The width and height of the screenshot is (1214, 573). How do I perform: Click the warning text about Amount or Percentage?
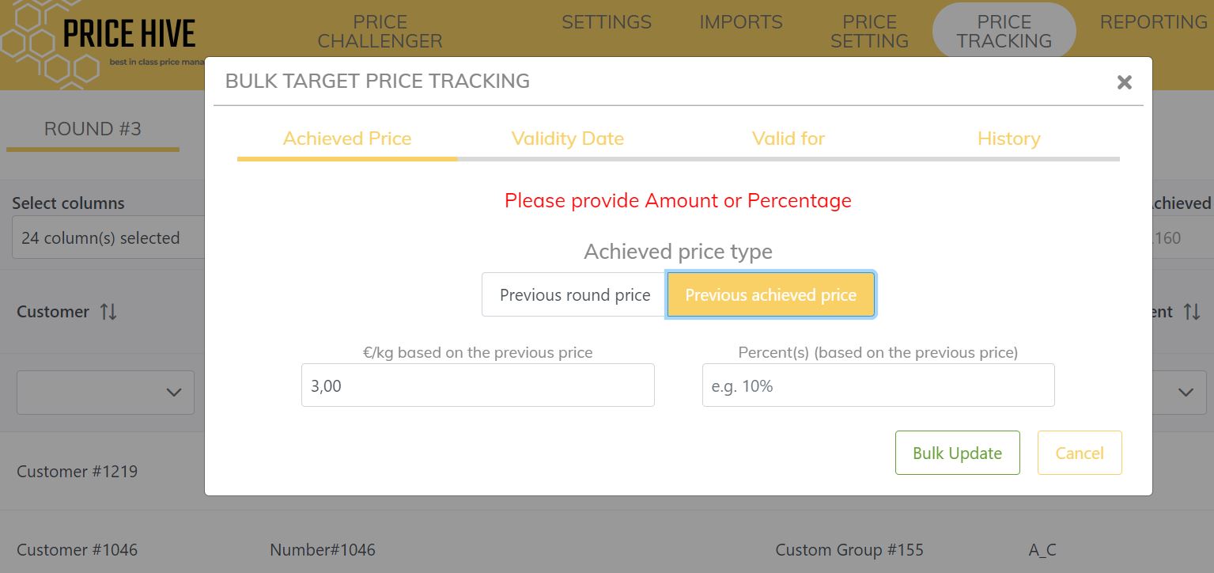pos(678,200)
